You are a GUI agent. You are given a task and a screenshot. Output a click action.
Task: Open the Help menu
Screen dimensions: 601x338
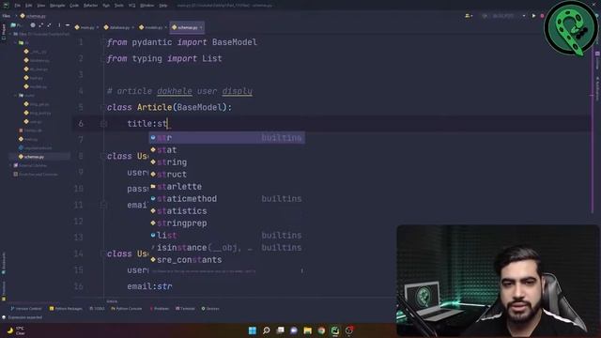[162, 6]
